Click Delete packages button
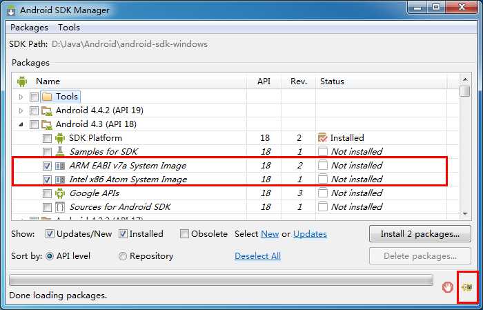This screenshot has height=310, width=483. pyautogui.click(x=420, y=255)
